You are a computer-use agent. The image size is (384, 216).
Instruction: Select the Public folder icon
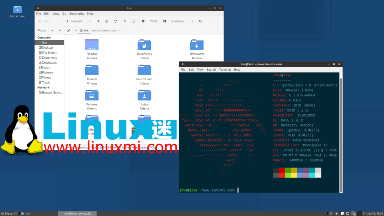144,96
